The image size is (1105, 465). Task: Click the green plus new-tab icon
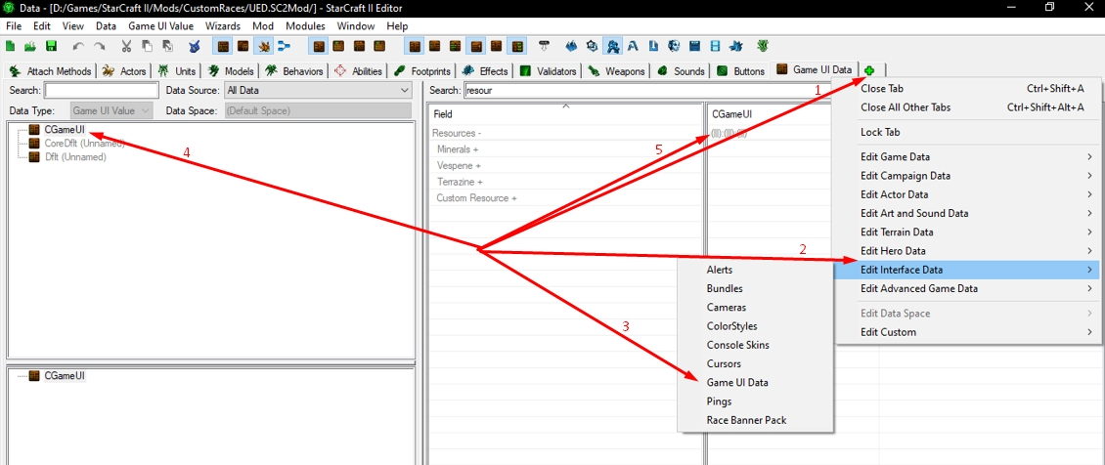pos(869,70)
